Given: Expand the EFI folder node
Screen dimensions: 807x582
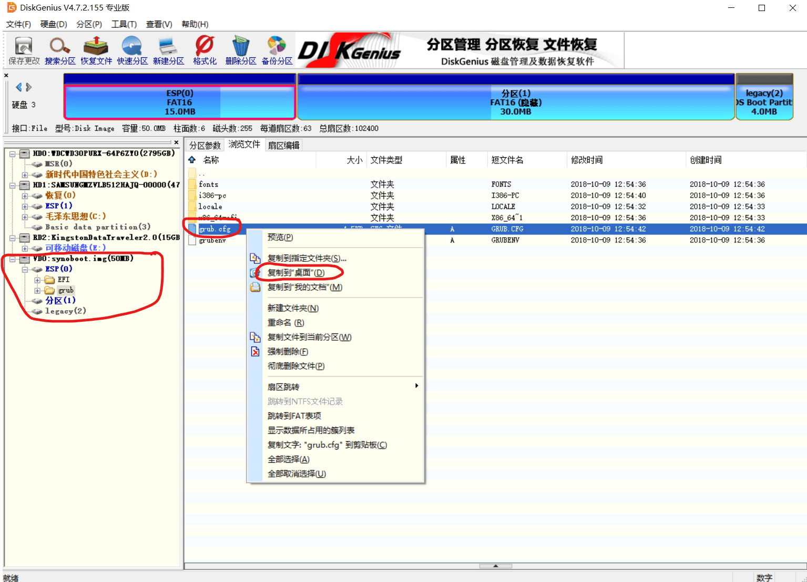Looking at the screenshot, I should click(37, 280).
